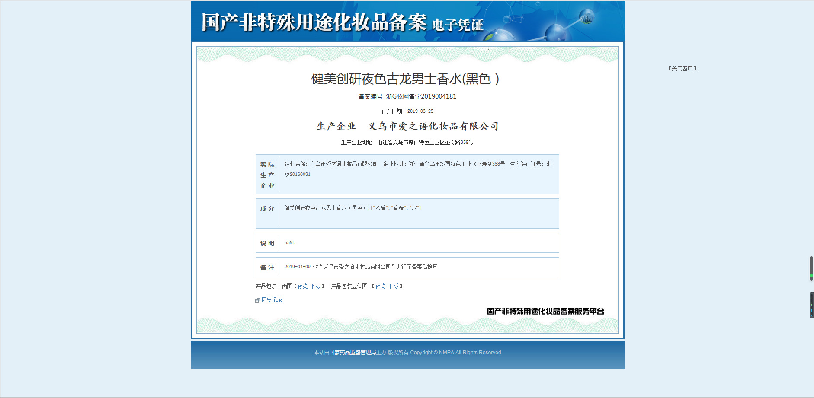Click the address 浙江省义乌市城西特色工业区圣寿路358号 below the heading
The width and height of the screenshot is (814, 398).
(x=425, y=142)
